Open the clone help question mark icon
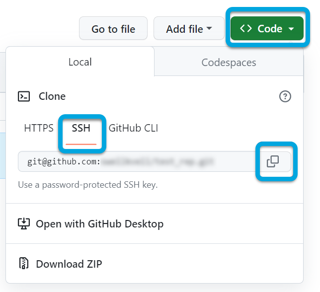This screenshot has width=320, height=292. (285, 96)
